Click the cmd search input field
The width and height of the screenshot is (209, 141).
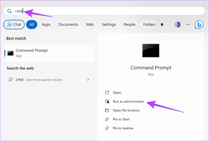coord(104,11)
